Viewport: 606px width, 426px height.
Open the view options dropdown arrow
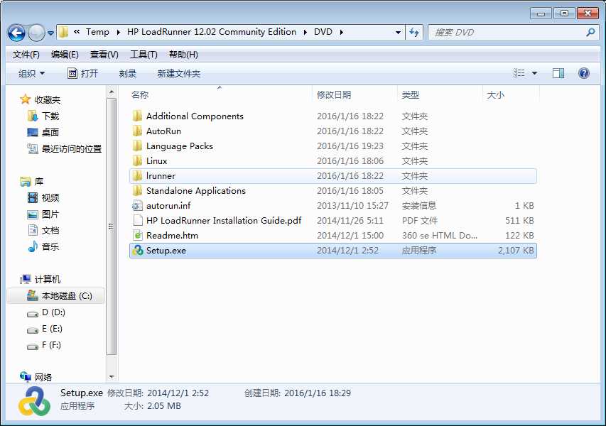[x=534, y=73]
